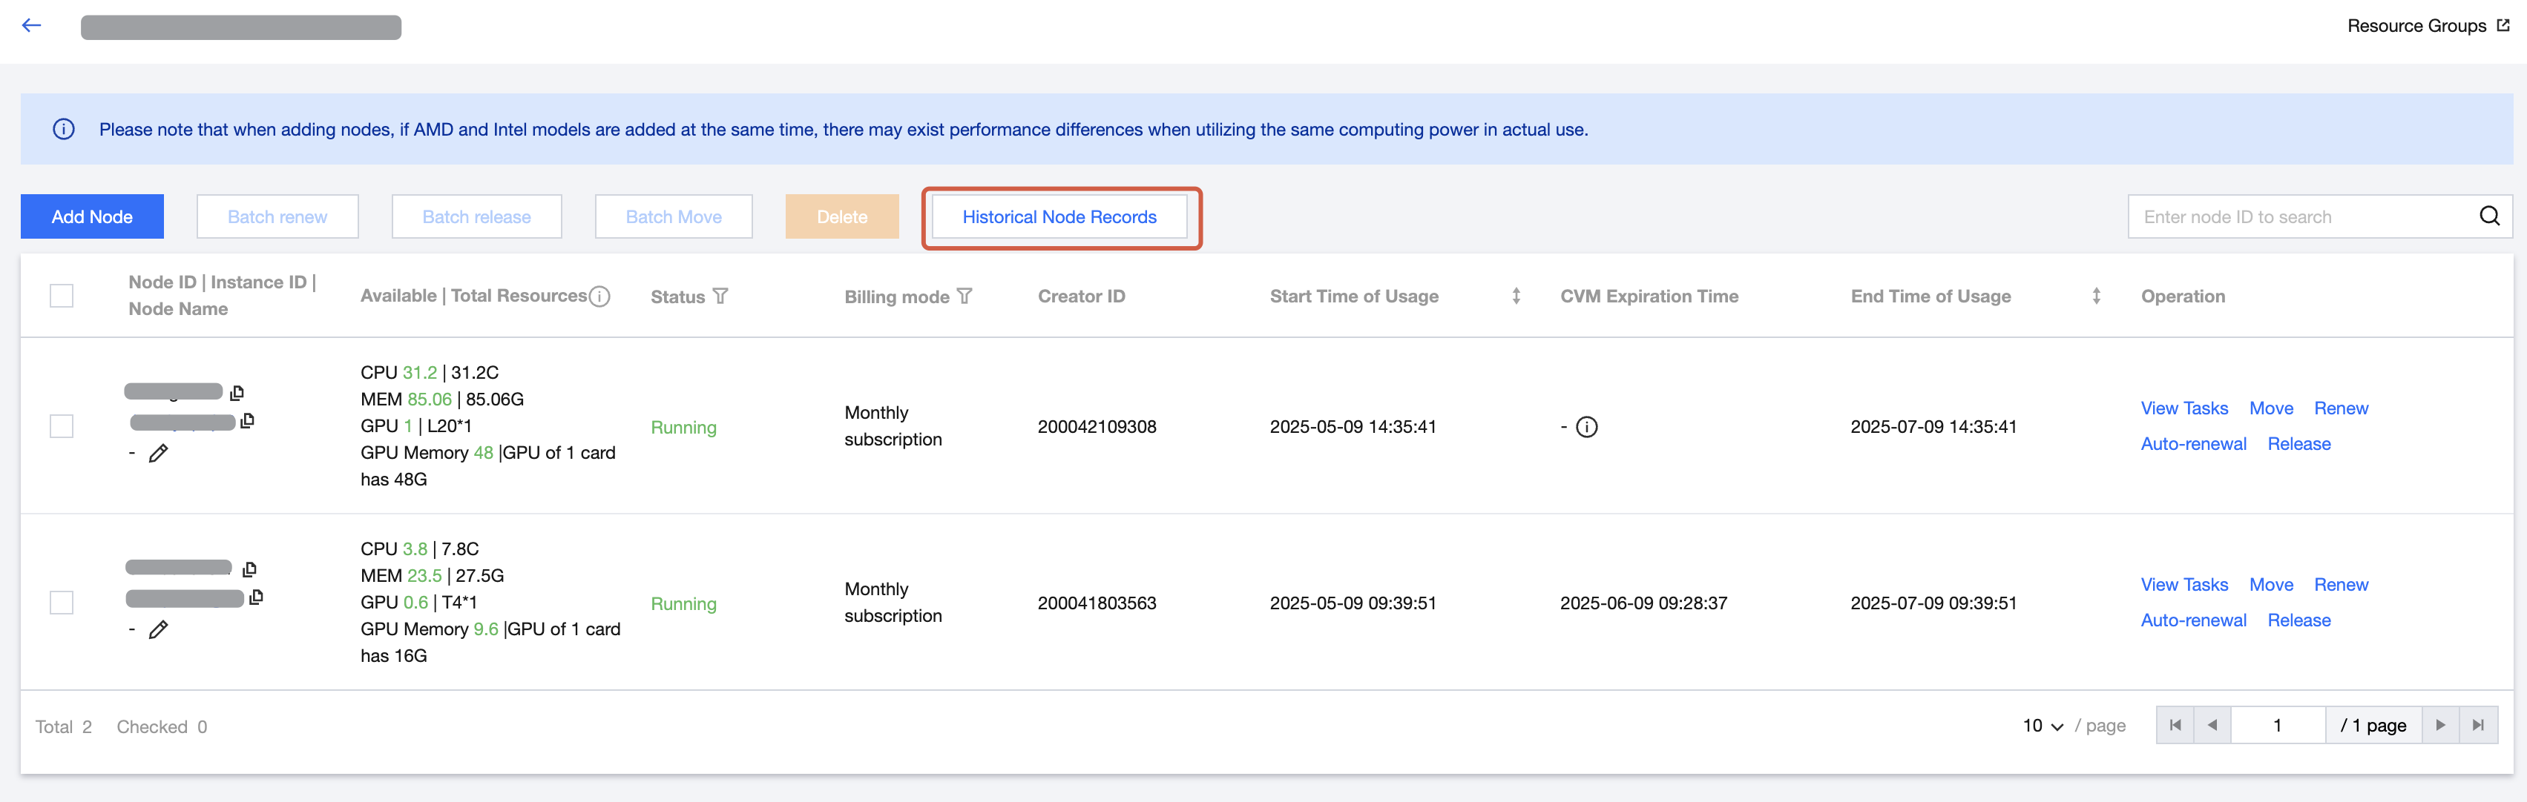Screen dimensions: 2527x802
Task: Click the node ID search field
Action: [2301, 216]
